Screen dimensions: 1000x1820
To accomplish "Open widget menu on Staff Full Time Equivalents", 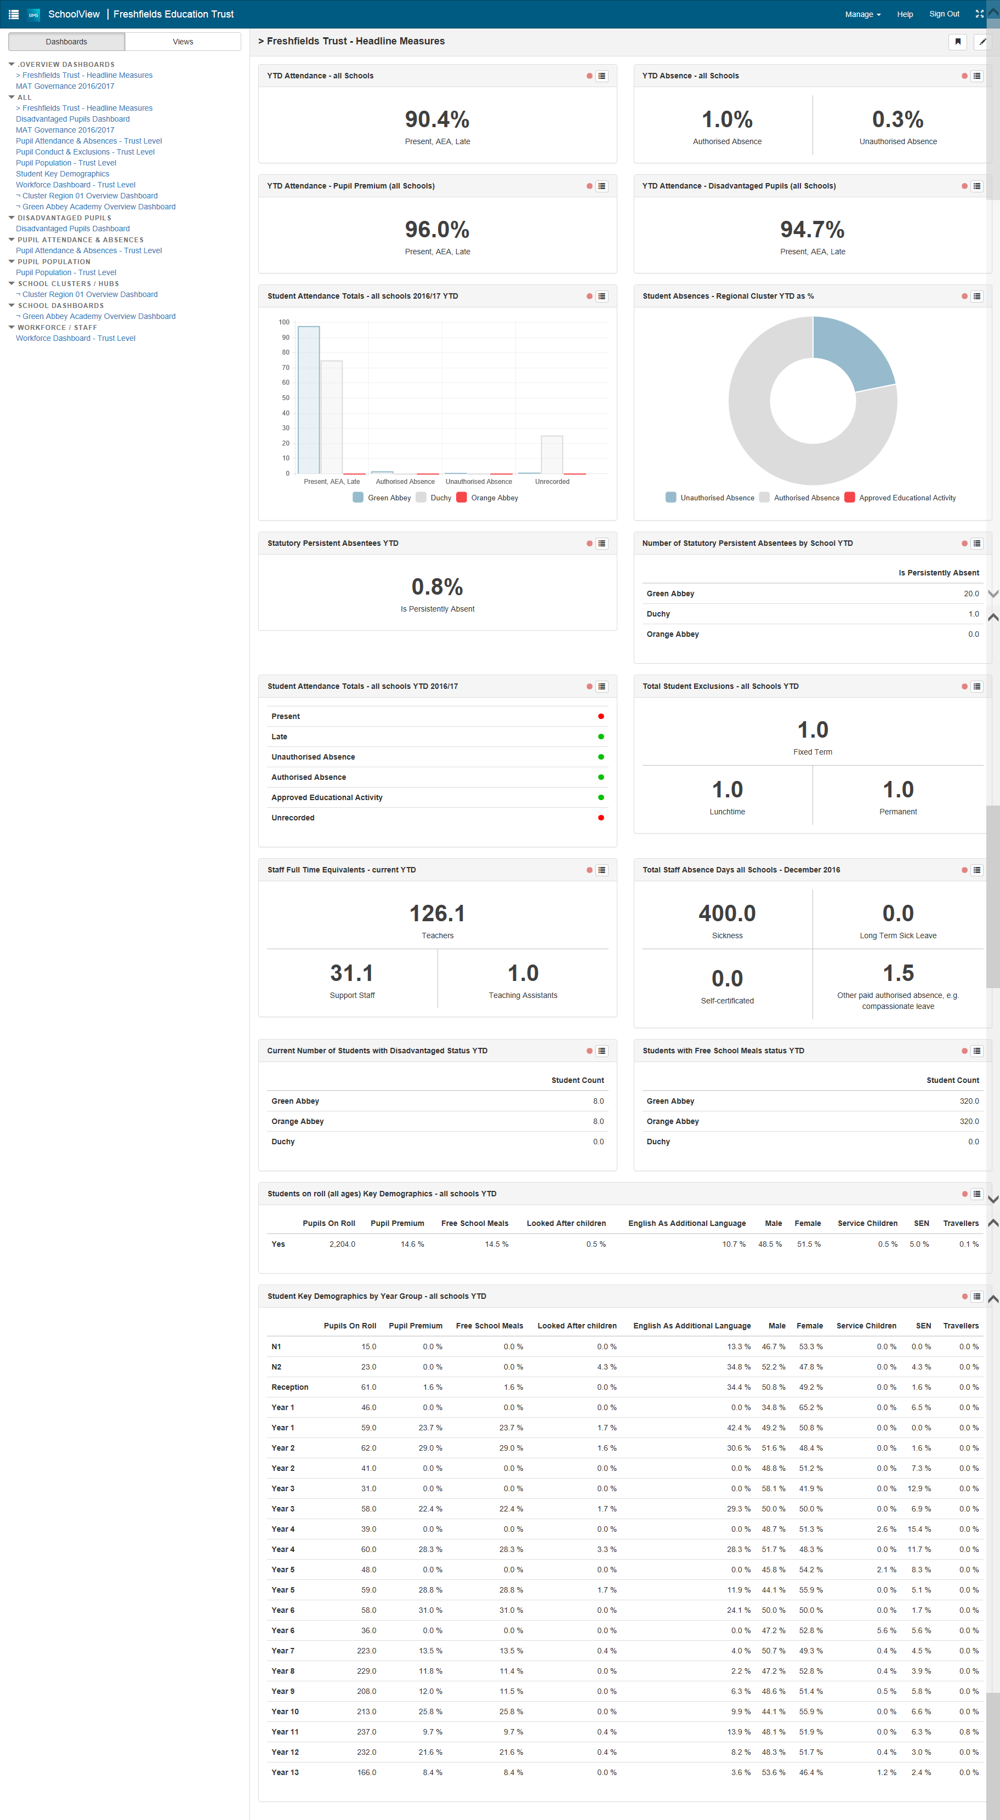I will [601, 870].
